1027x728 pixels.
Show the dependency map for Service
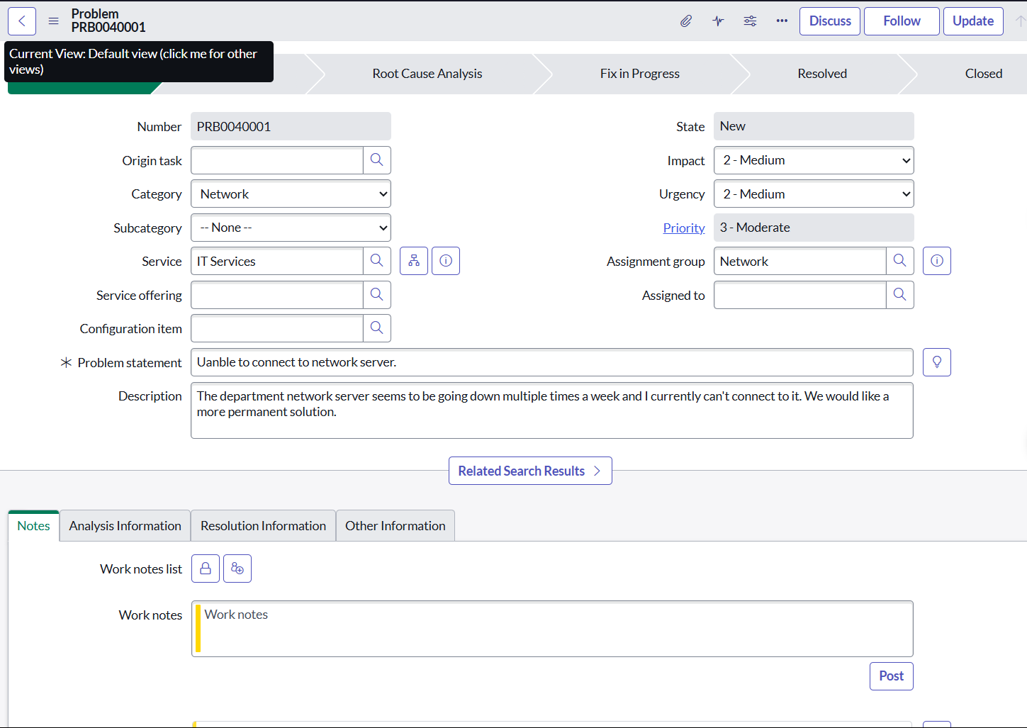coord(414,261)
